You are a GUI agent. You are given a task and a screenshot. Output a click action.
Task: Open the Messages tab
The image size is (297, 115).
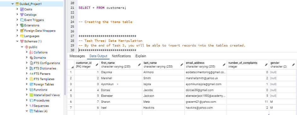pos(77,56)
